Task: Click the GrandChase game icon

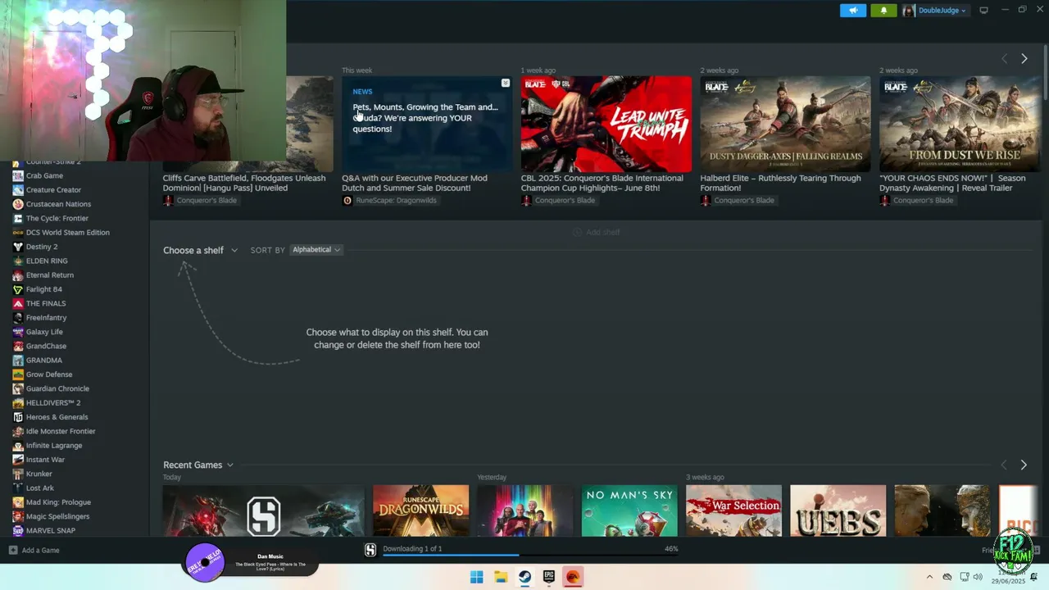Action: pos(18,346)
